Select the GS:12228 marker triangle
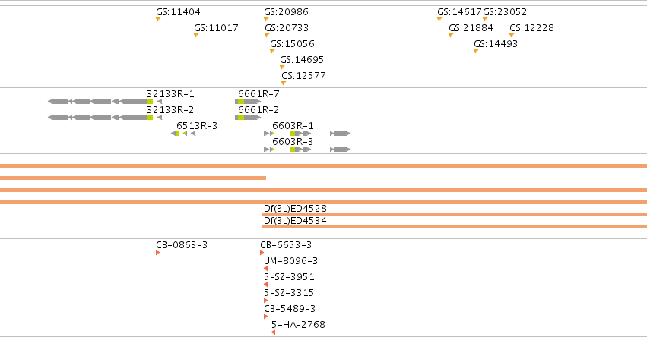The height and width of the screenshot is (337, 647). 512,36
